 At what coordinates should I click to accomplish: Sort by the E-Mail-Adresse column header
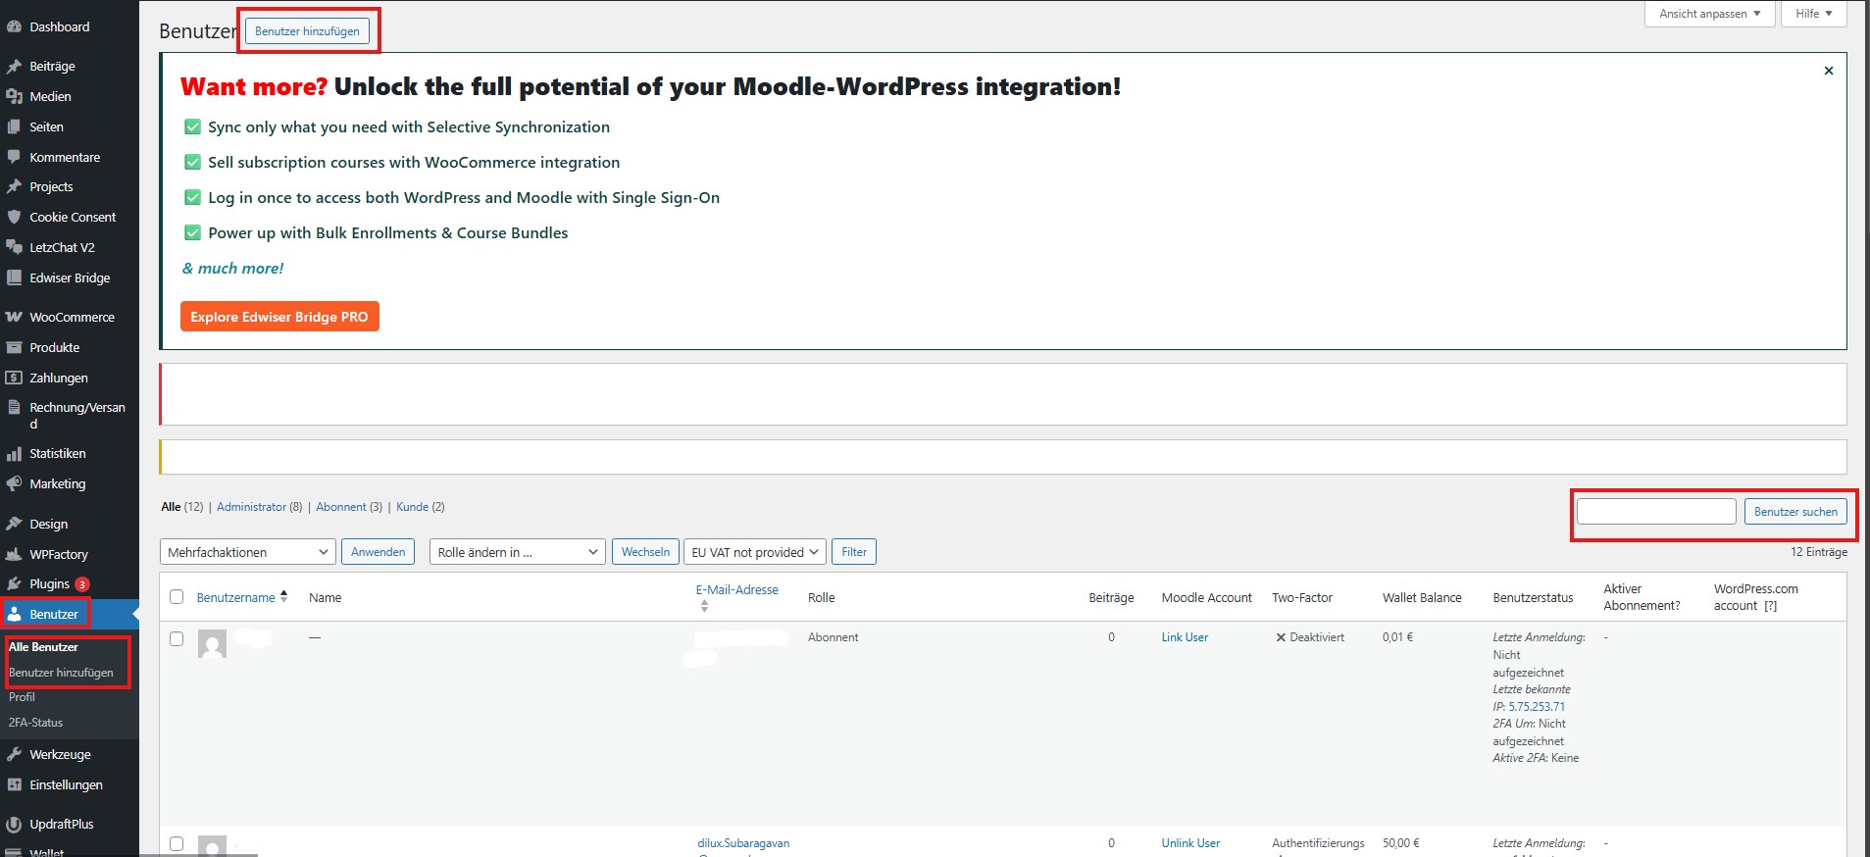(737, 590)
